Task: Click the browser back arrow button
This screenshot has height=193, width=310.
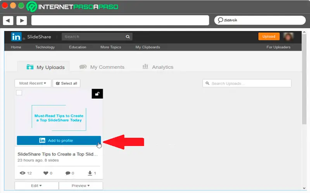Action: click(8, 20)
